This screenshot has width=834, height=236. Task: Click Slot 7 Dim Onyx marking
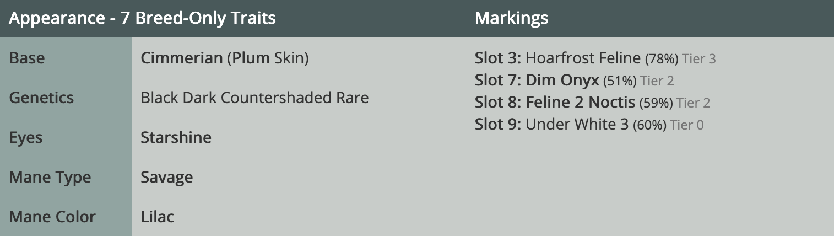pos(574,81)
